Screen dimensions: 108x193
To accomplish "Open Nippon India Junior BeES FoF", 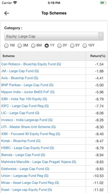I will tap(28, 92).
